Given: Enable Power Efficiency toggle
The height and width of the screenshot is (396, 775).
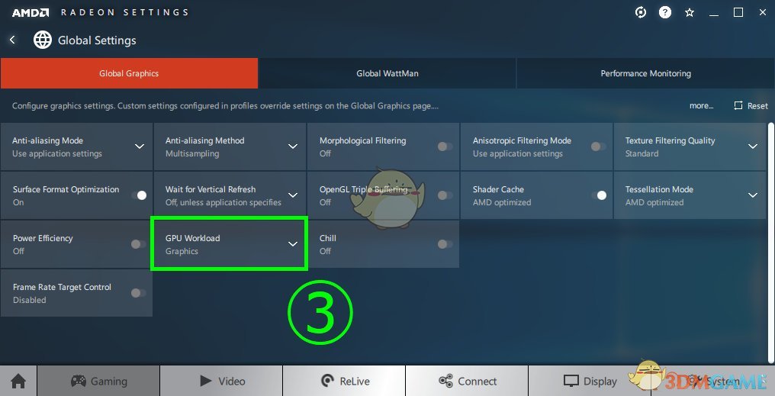Looking at the screenshot, I should coord(138,244).
